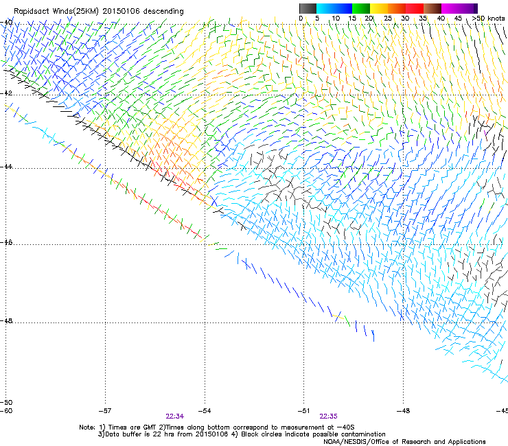Click the yellow 20-25 knots color segment
The image size is (508, 446).
tap(379, 8)
